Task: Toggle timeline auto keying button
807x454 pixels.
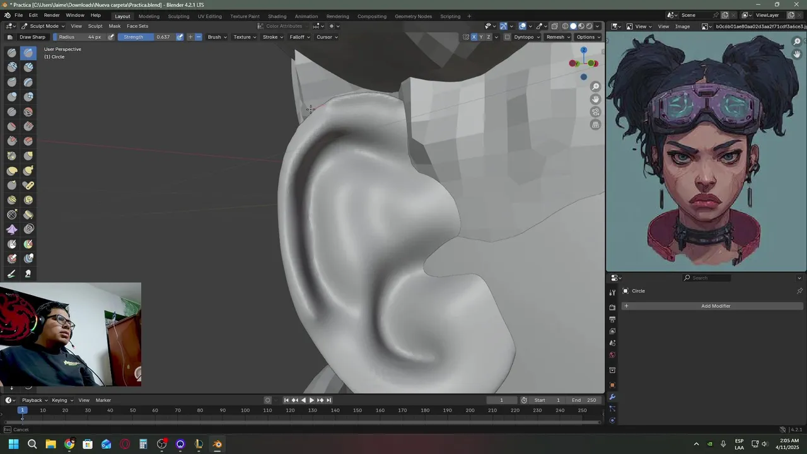Action: pos(267,400)
